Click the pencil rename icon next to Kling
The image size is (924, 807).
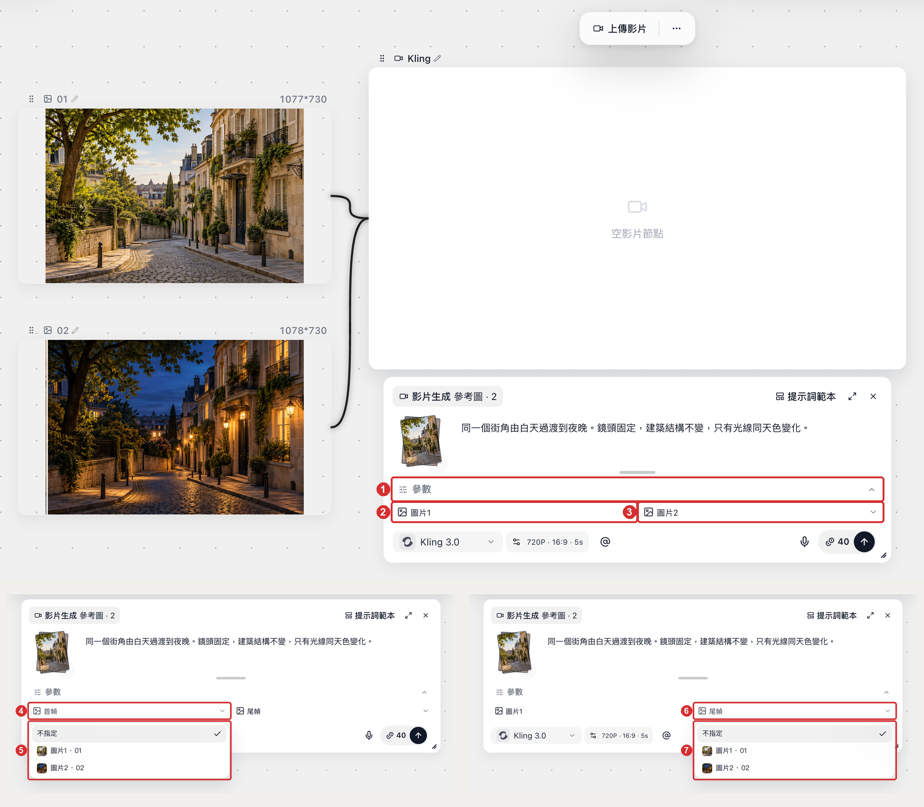[x=437, y=59]
